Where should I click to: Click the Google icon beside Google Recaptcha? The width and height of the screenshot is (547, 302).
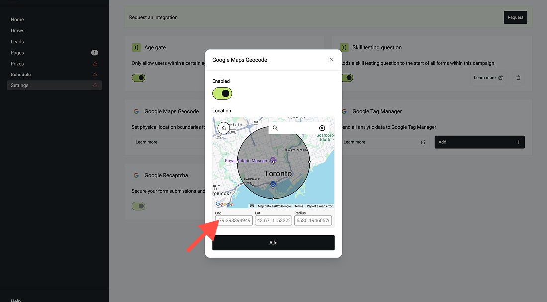[x=136, y=175]
